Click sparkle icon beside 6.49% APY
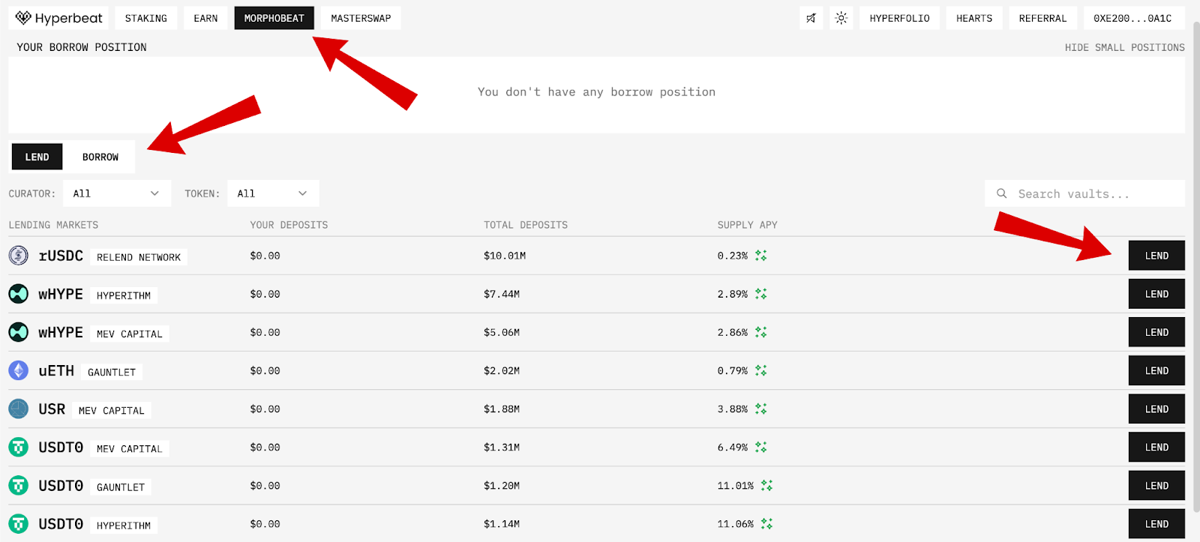Screen dimensions: 1200x542 coord(760,448)
